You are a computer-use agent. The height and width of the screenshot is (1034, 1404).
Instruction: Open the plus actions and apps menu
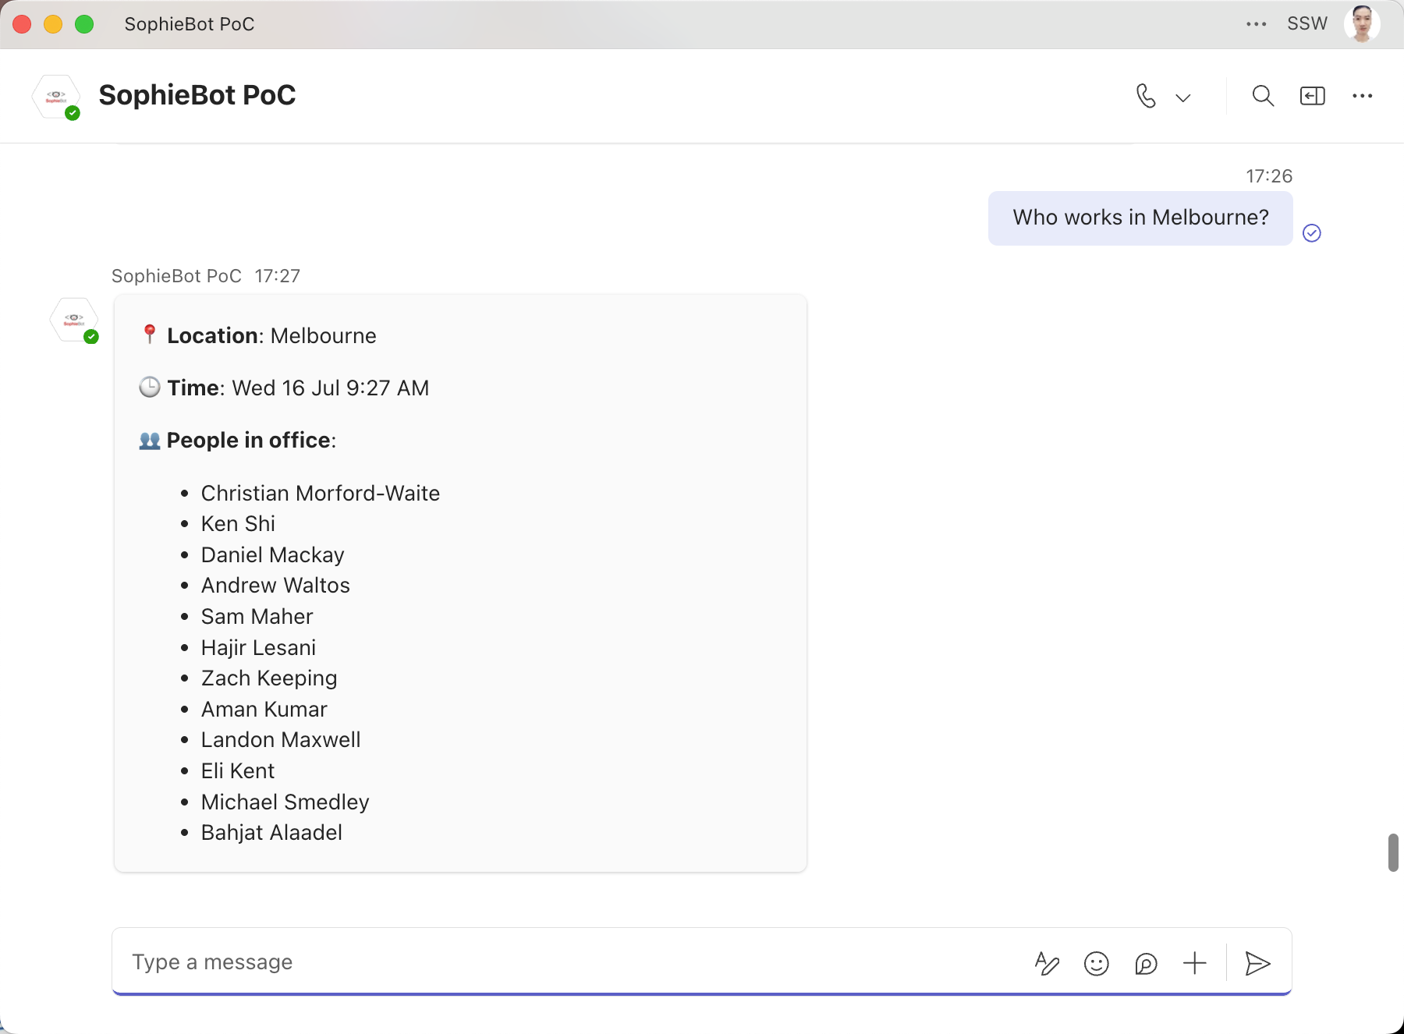(1195, 964)
